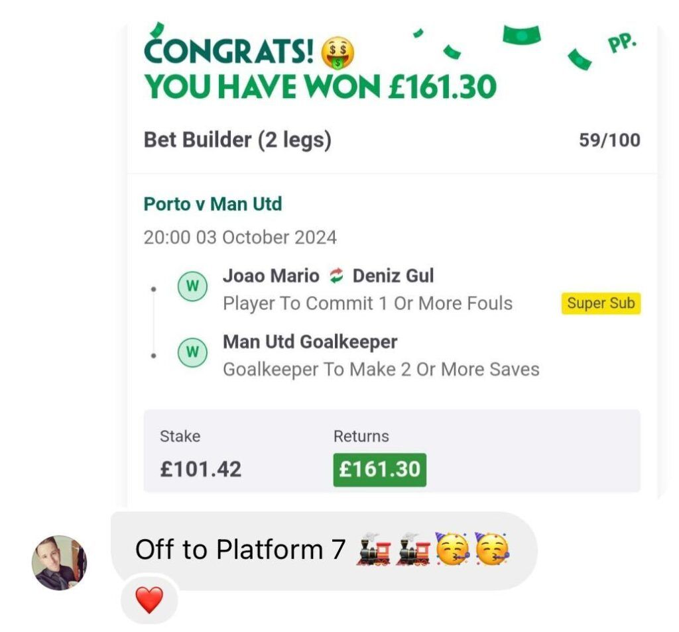Open the Porto v Man Utd match link
The image size is (679, 632).
click(x=213, y=204)
